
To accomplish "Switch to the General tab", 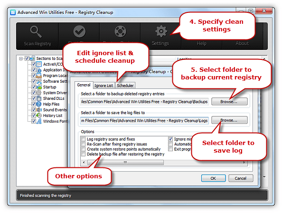I will tap(84, 85).
